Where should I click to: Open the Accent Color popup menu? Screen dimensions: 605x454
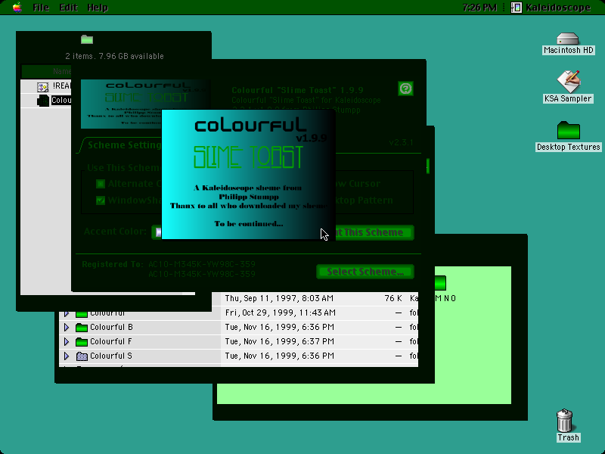157,232
